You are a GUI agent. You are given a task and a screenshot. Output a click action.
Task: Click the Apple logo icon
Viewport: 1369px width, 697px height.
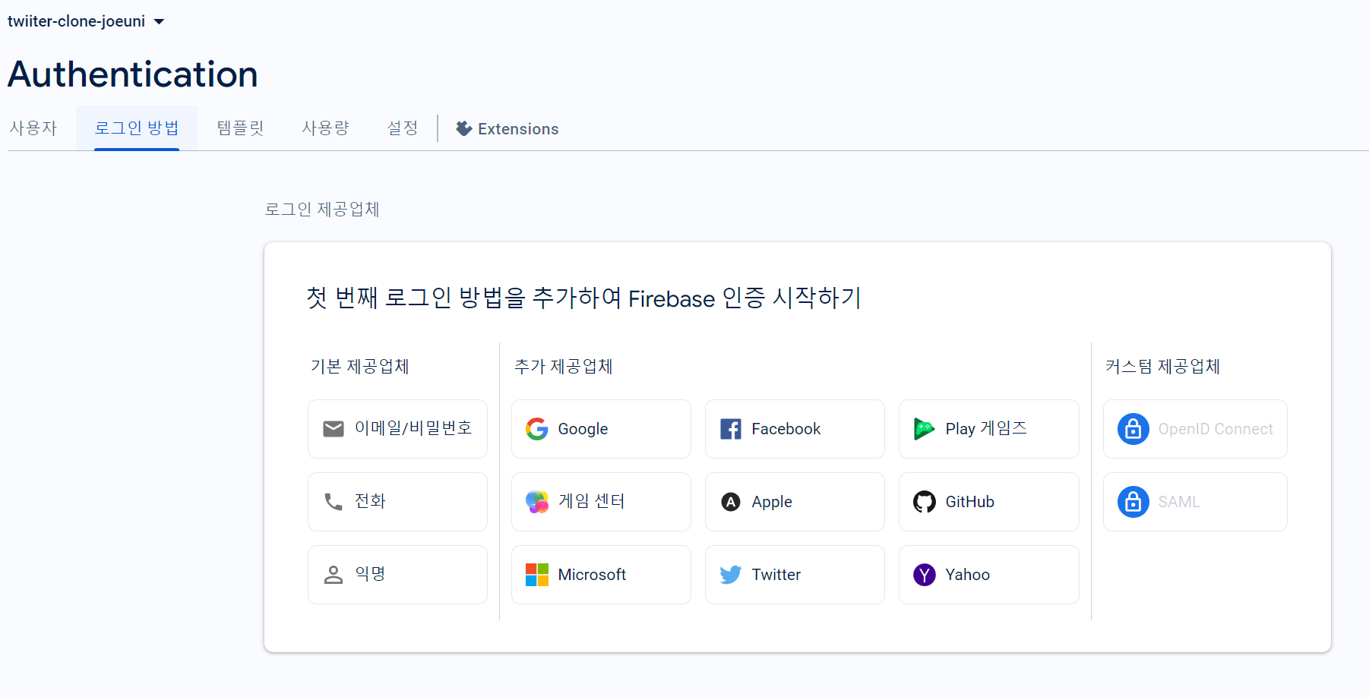point(731,502)
